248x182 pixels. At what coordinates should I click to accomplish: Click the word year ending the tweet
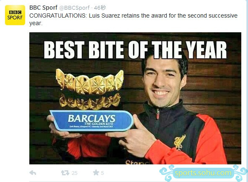[x=36, y=23]
